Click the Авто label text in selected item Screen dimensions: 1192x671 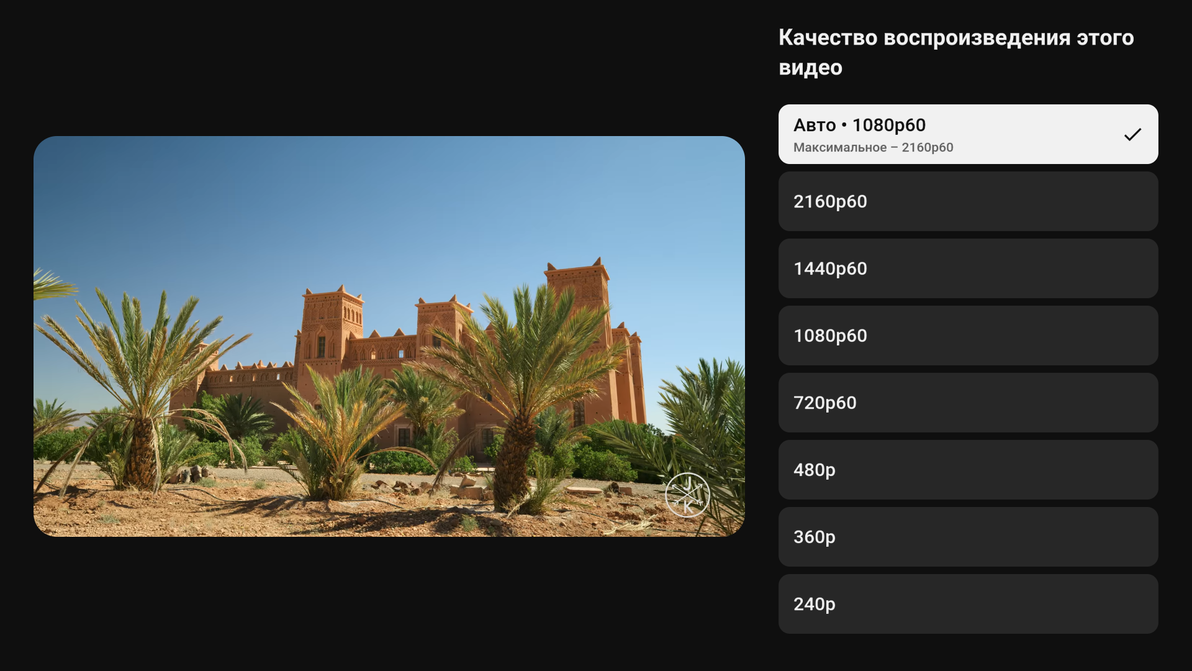(x=815, y=126)
